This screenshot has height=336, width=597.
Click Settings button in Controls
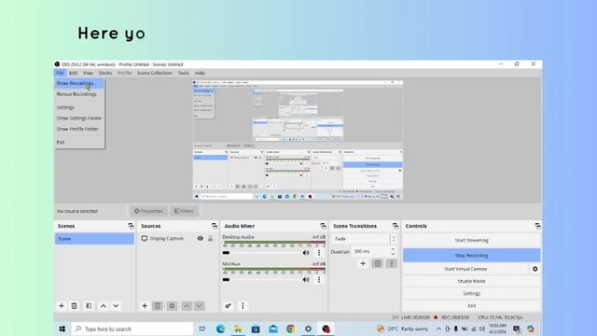click(471, 294)
